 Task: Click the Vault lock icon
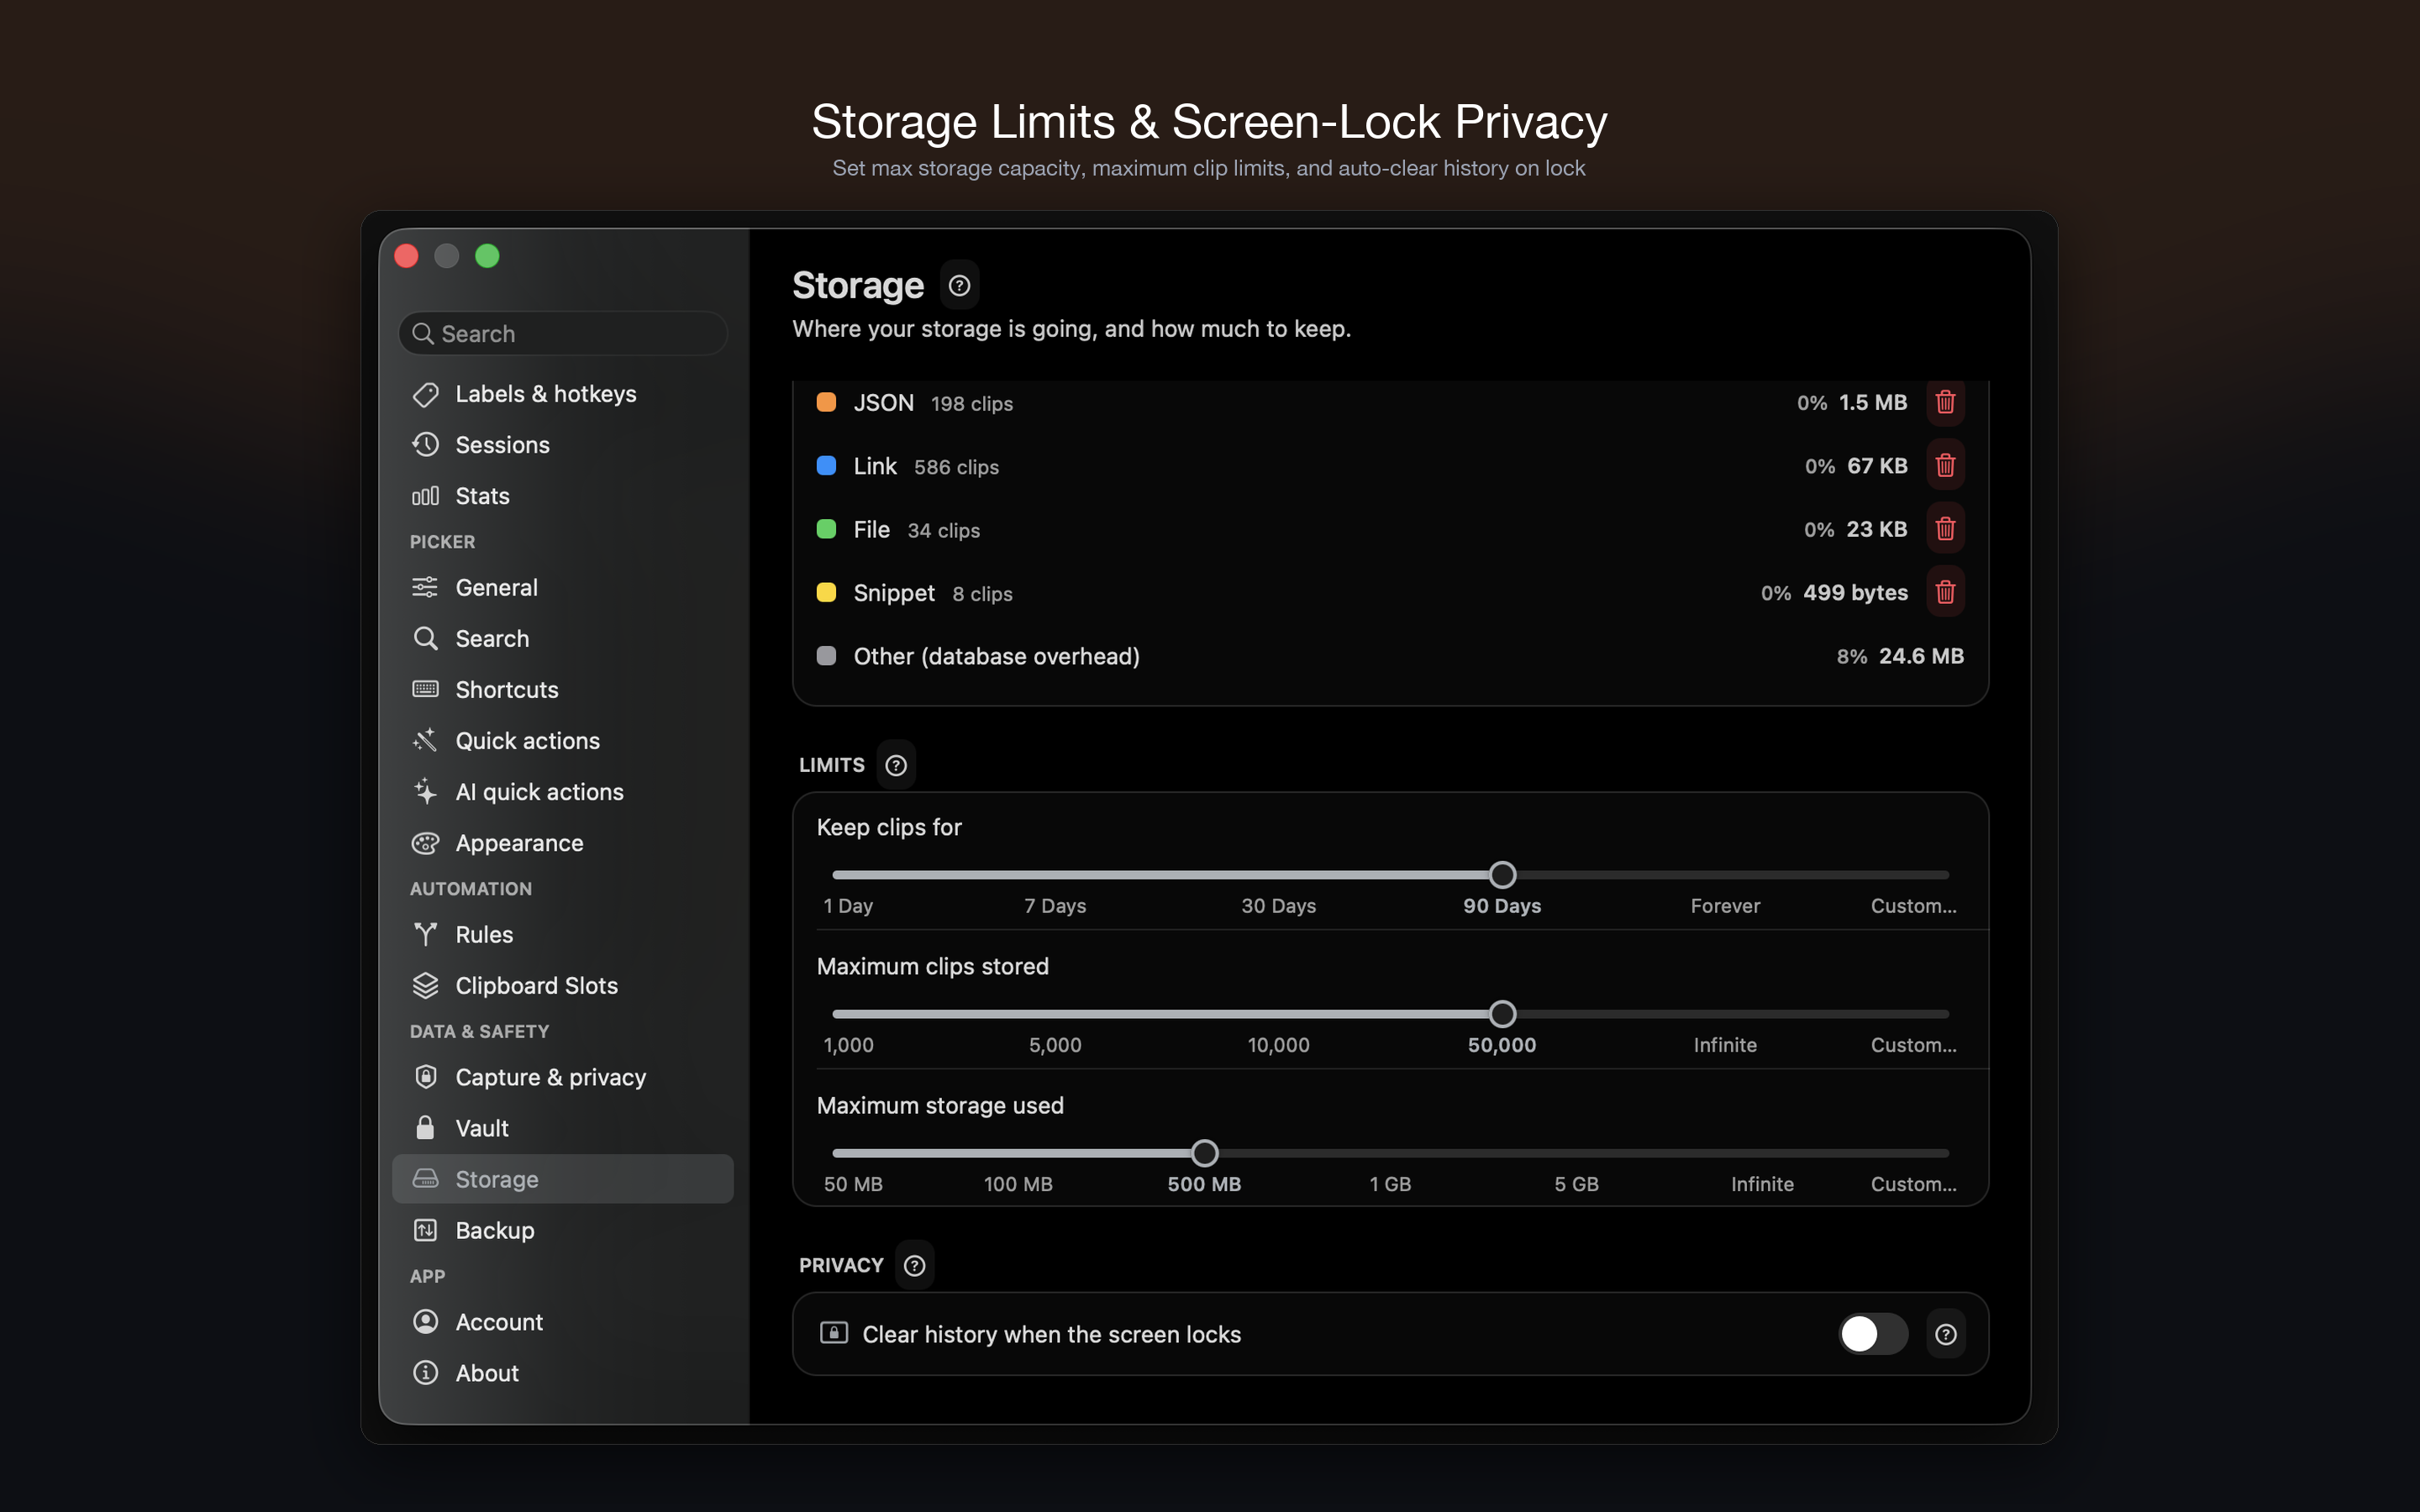pyautogui.click(x=425, y=1128)
